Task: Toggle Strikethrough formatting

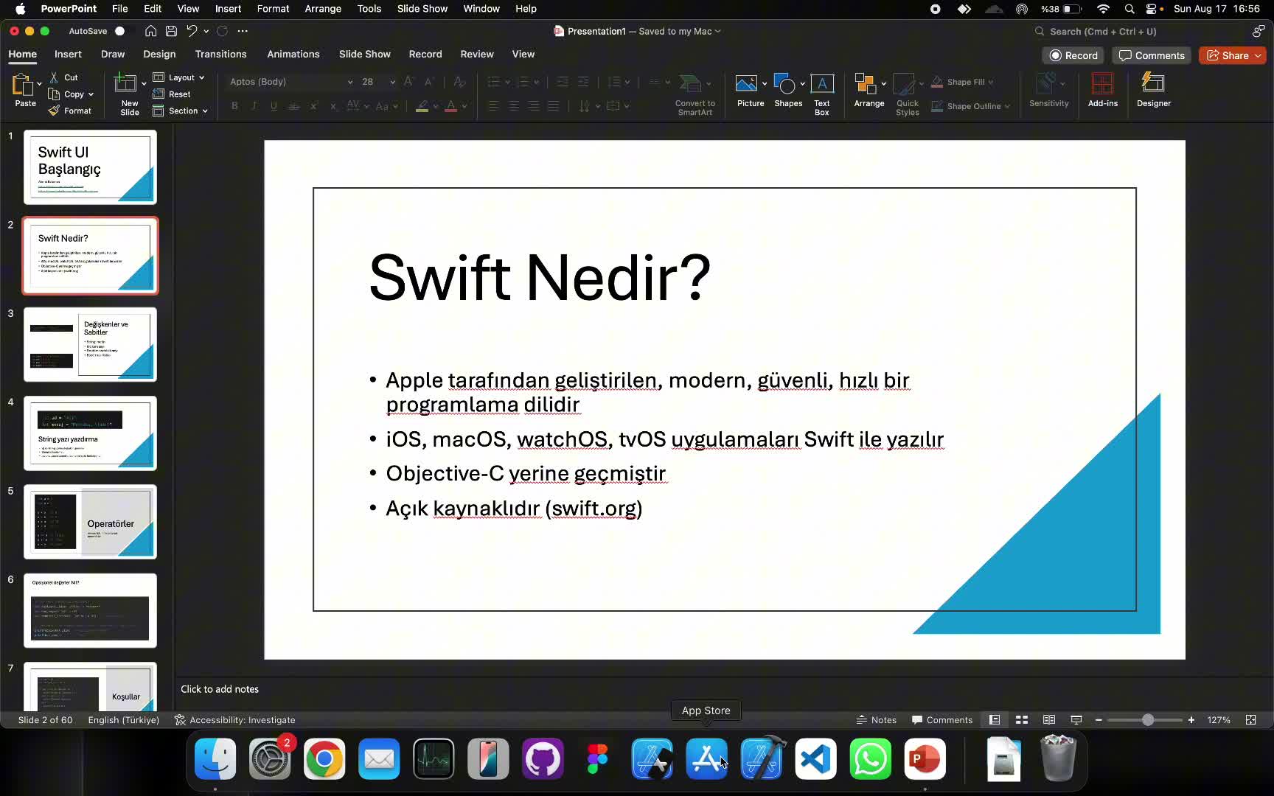Action: pyautogui.click(x=293, y=106)
